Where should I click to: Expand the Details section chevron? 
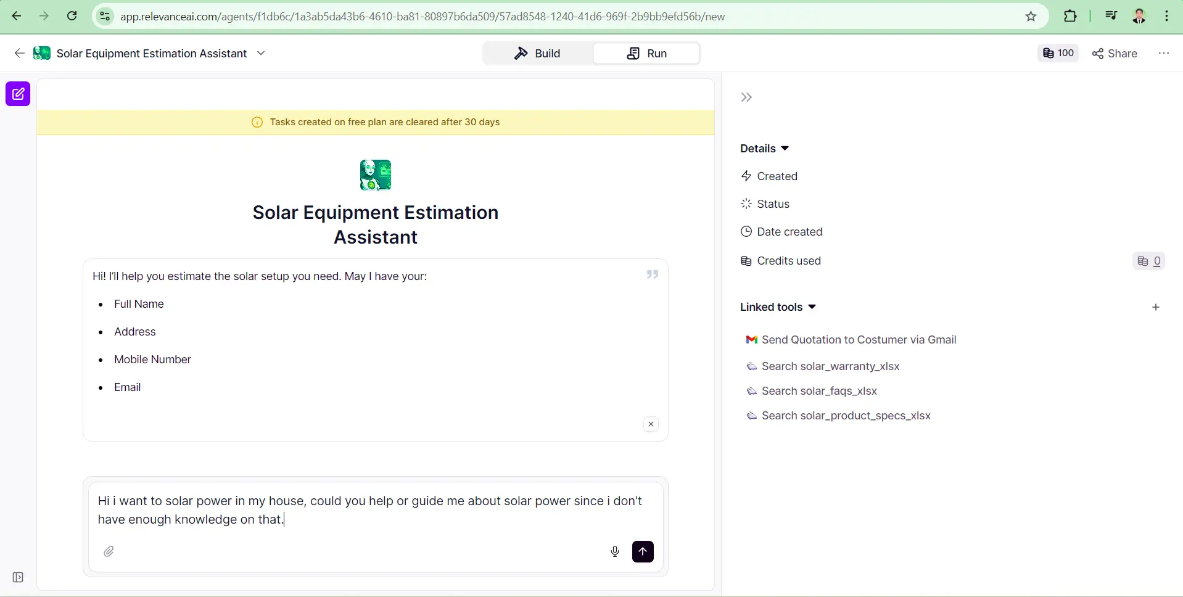point(785,148)
